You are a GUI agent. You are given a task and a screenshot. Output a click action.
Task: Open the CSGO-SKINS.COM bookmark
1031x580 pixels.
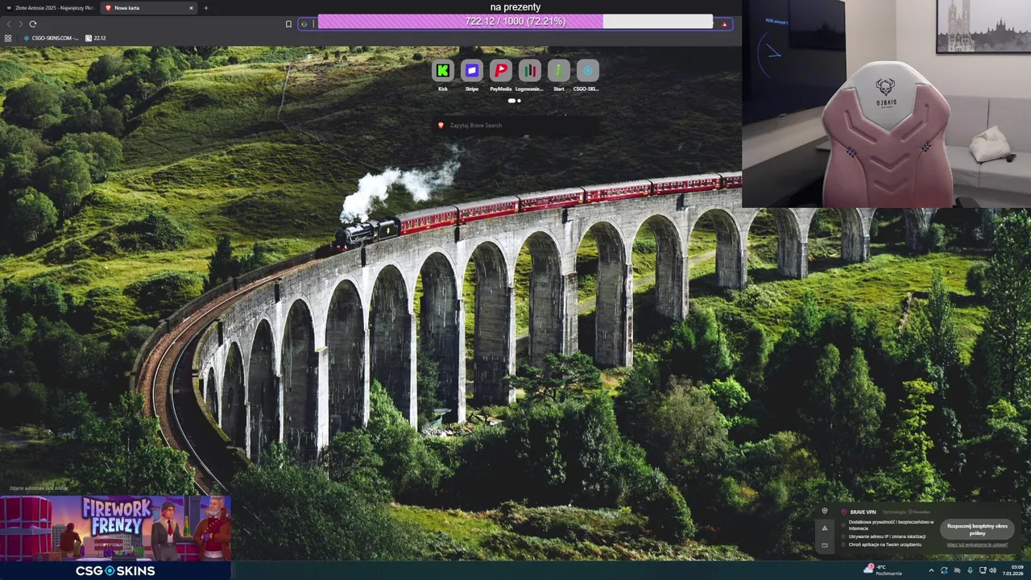pyautogui.click(x=52, y=38)
